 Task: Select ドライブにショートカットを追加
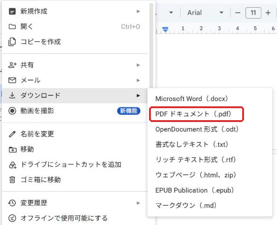[75, 164]
